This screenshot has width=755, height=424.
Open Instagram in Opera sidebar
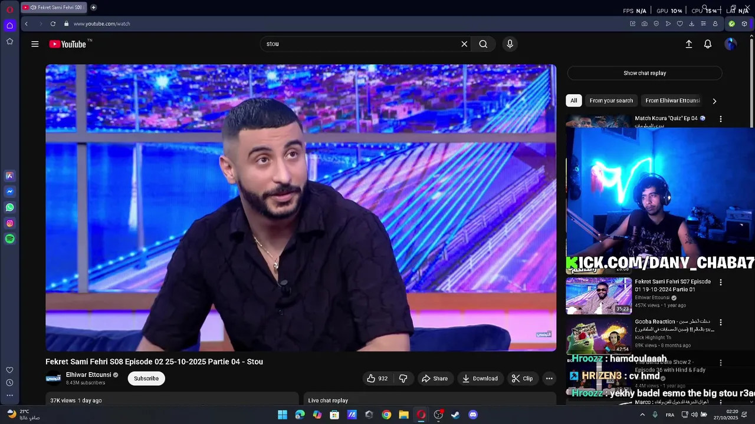9,223
